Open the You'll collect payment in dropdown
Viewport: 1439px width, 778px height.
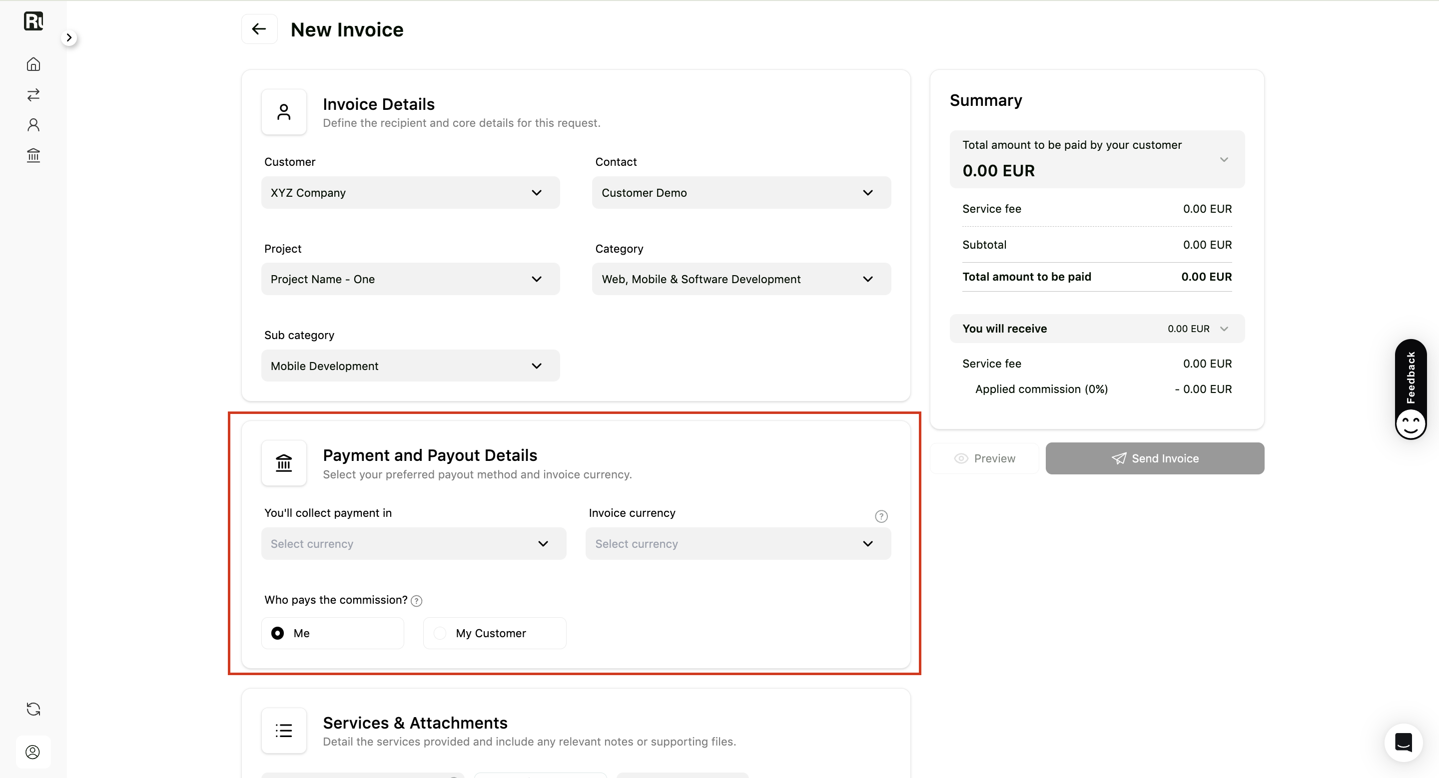click(x=413, y=544)
